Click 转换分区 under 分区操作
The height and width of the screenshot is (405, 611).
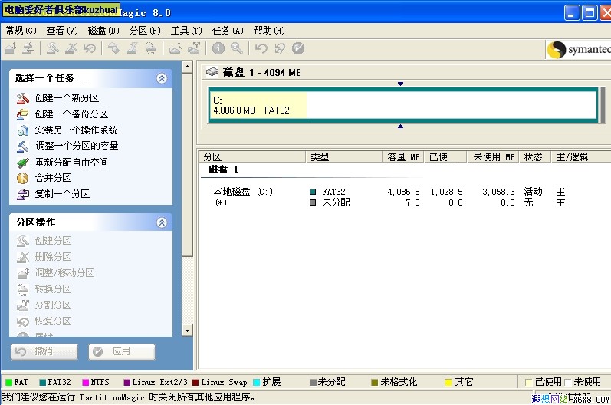pyautogui.click(x=53, y=289)
